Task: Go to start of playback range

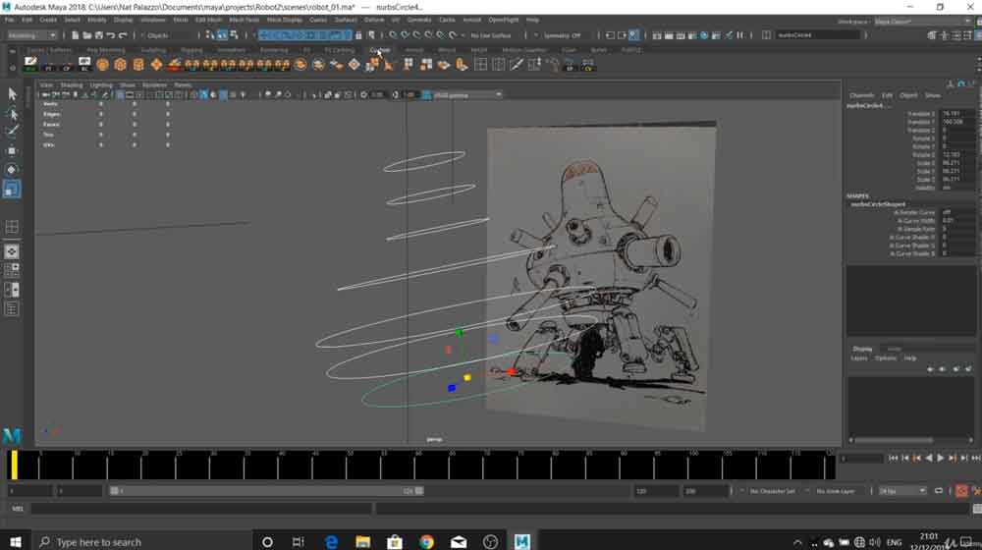Action: (x=894, y=458)
